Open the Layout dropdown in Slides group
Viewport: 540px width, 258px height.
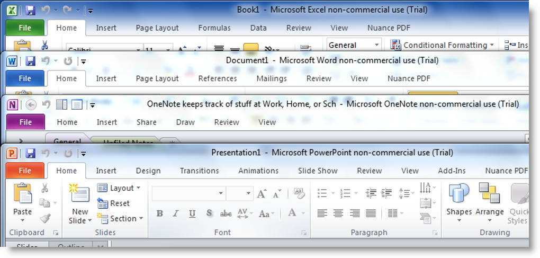[119, 188]
